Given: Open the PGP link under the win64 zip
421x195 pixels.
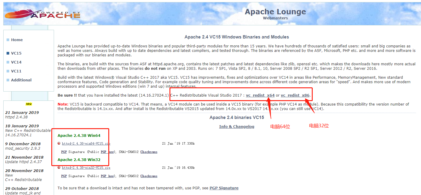Looking at the screenshot, I should click(64, 152).
